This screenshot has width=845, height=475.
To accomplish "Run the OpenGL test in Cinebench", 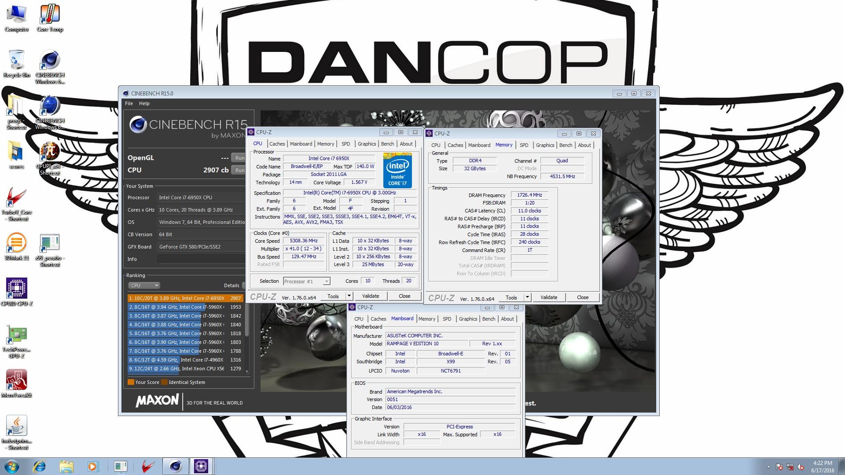I will (239, 158).
